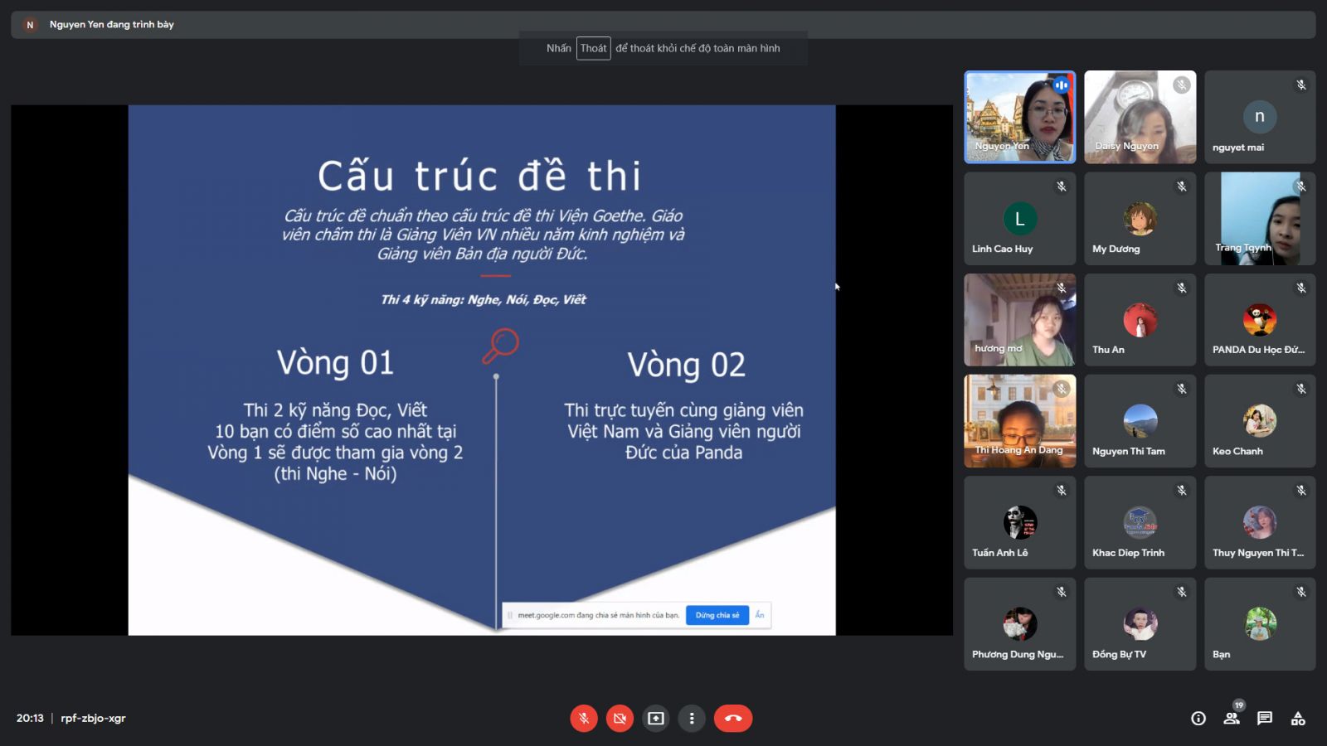Screen dimensions: 1327x746
Task: Open the meeting details info icon
Action: tap(1198, 719)
